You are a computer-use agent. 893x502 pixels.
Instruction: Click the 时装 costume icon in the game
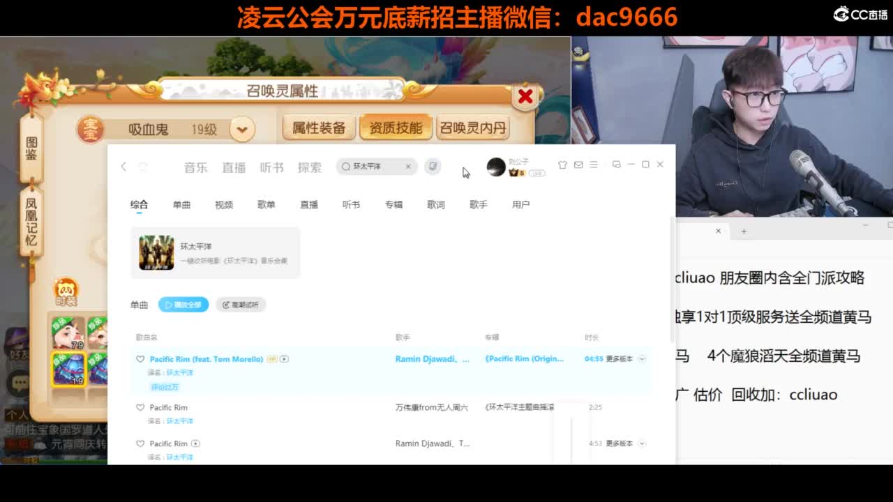tap(66, 292)
